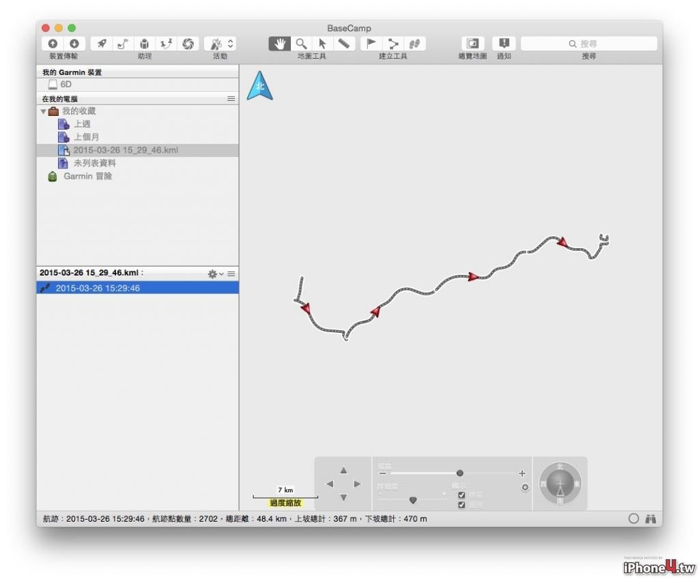Select the hand pan map tool

(279, 44)
